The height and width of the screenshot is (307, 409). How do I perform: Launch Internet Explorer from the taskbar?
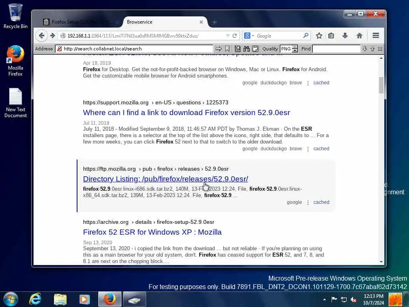(x=35, y=299)
